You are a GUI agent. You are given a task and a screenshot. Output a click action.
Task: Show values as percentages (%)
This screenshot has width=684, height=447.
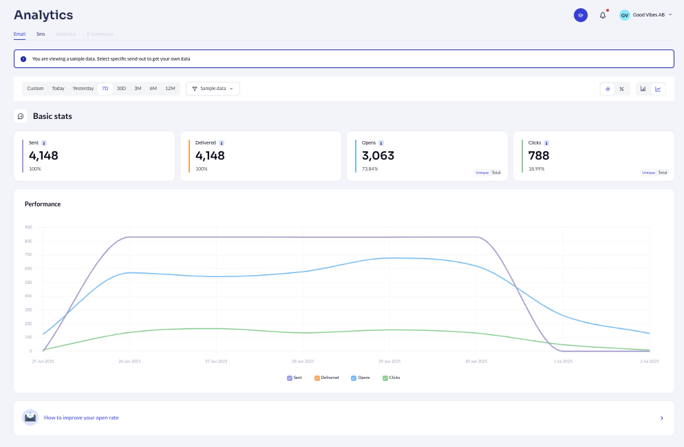click(x=621, y=89)
